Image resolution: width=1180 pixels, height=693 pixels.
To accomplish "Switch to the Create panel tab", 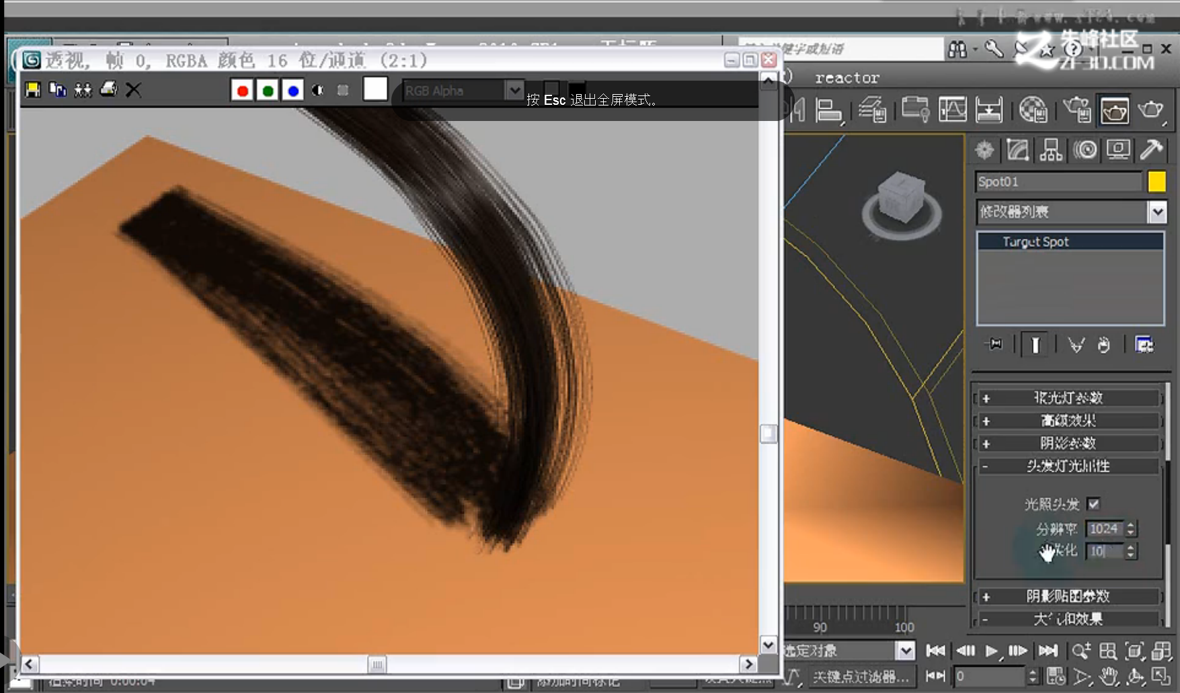I will click(x=984, y=150).
